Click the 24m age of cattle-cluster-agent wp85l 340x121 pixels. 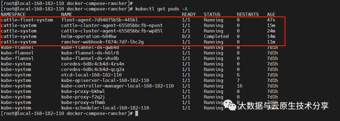(271, 31)
